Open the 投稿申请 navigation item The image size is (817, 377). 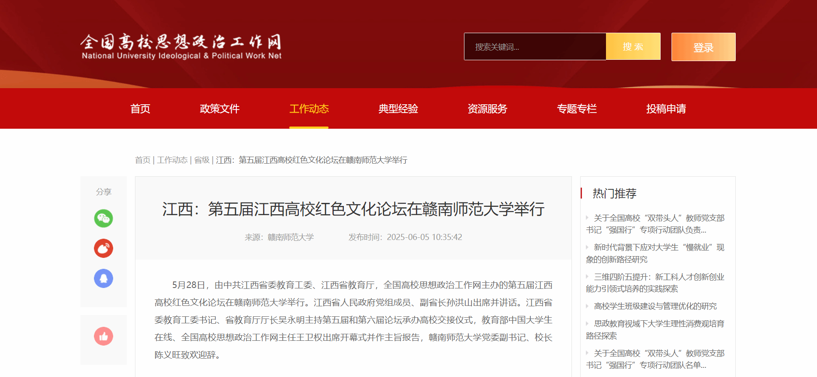tap(666, 109)
